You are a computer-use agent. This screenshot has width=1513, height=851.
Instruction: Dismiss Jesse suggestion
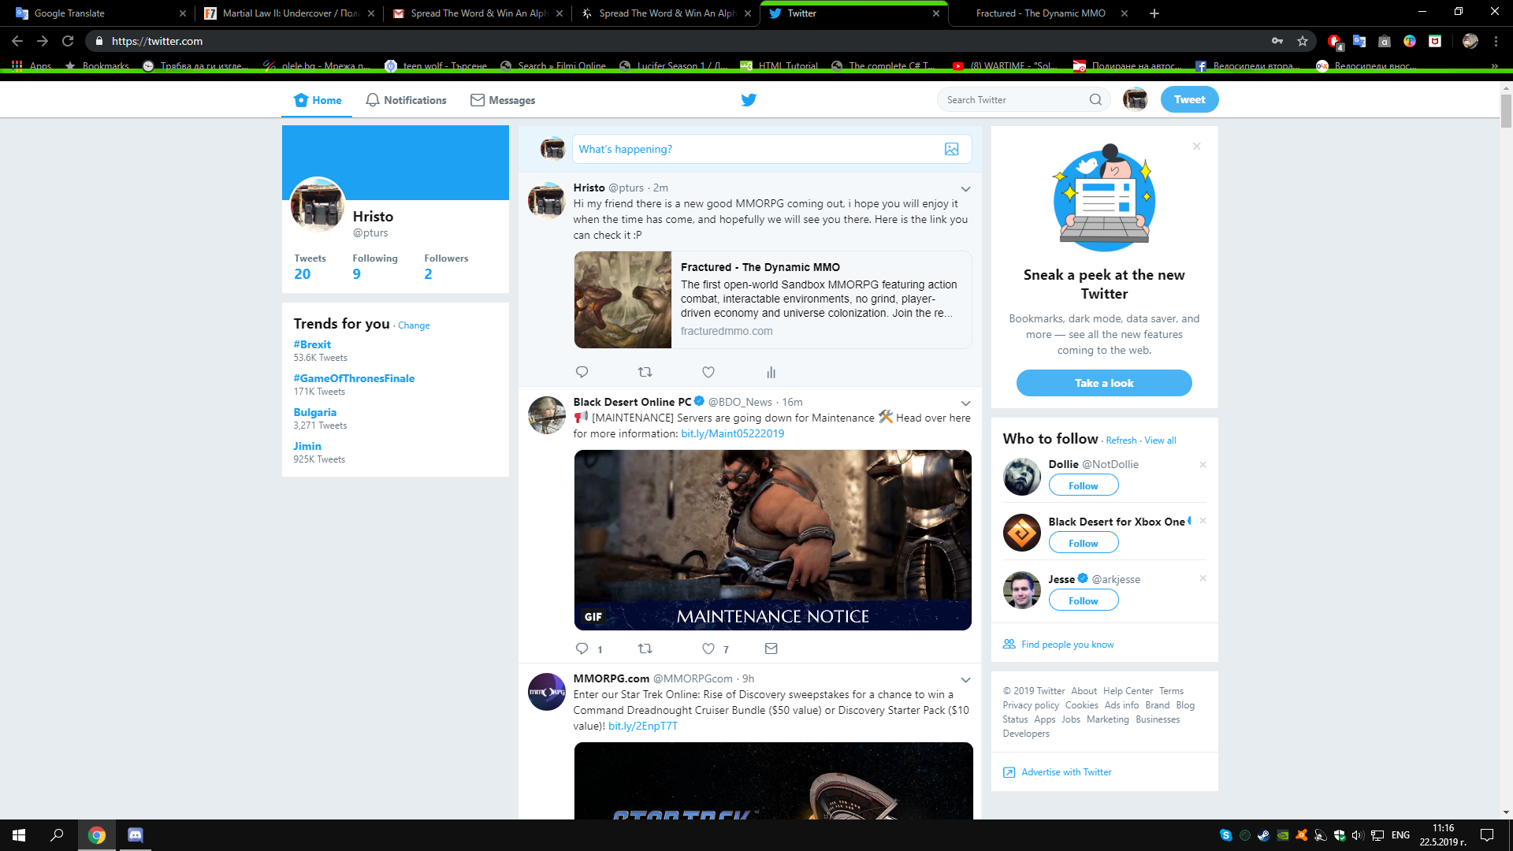(x=1203, y=578)
